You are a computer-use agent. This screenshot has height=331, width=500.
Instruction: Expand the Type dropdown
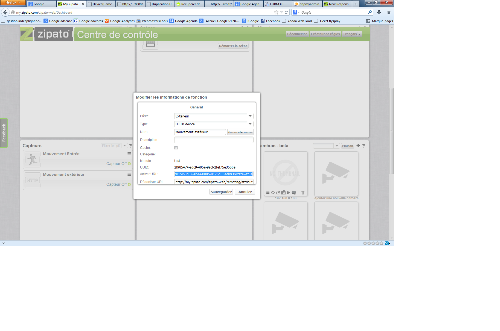click(250, 124)
